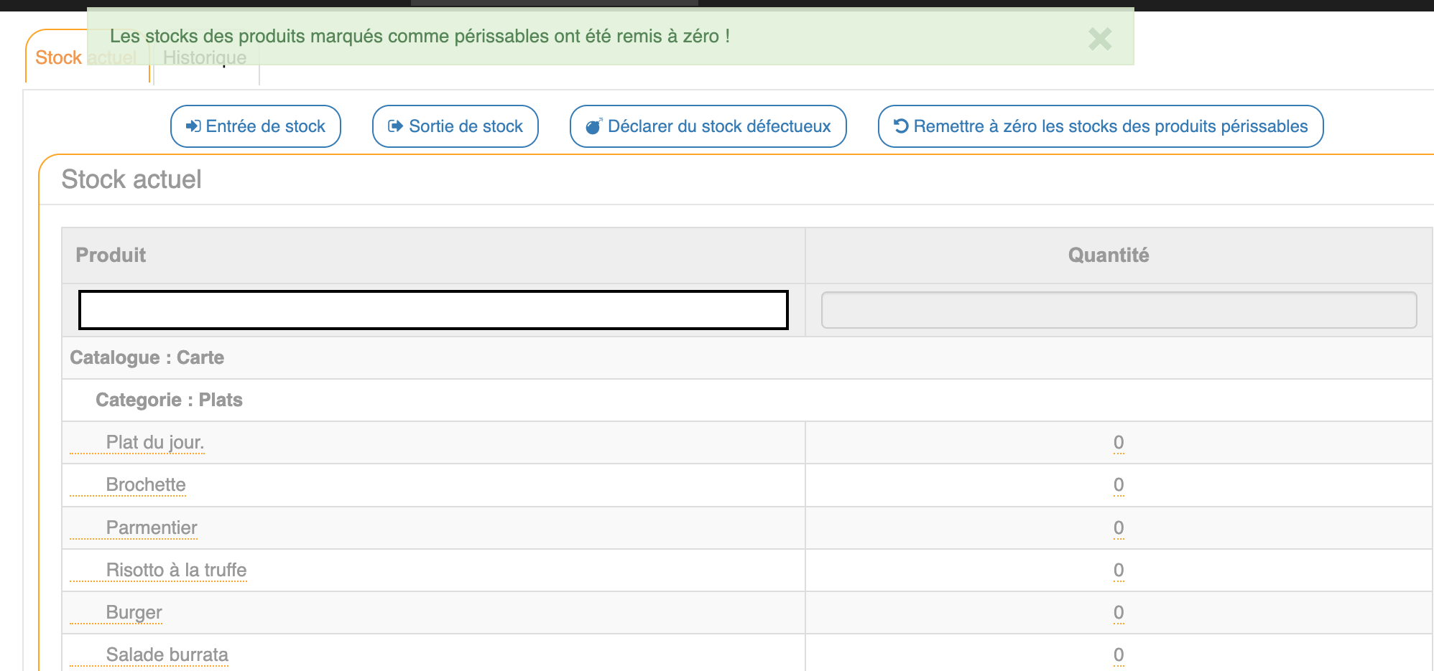Image resolution: width=1434 pixels, height=671 pixels.
Task: Sort by the Quantité column header
Action: tap(1108, 255)
